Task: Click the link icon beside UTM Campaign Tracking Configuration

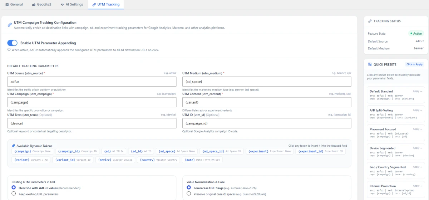Action: pyautogui.click(x=10, y=25)
